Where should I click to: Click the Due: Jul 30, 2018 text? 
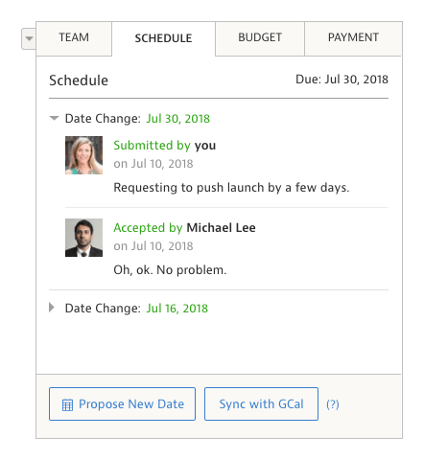coord(342,80)
